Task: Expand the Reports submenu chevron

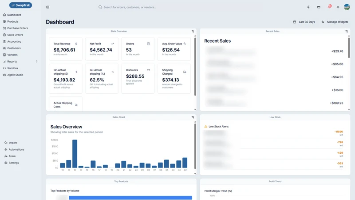Action: [37, 61]
